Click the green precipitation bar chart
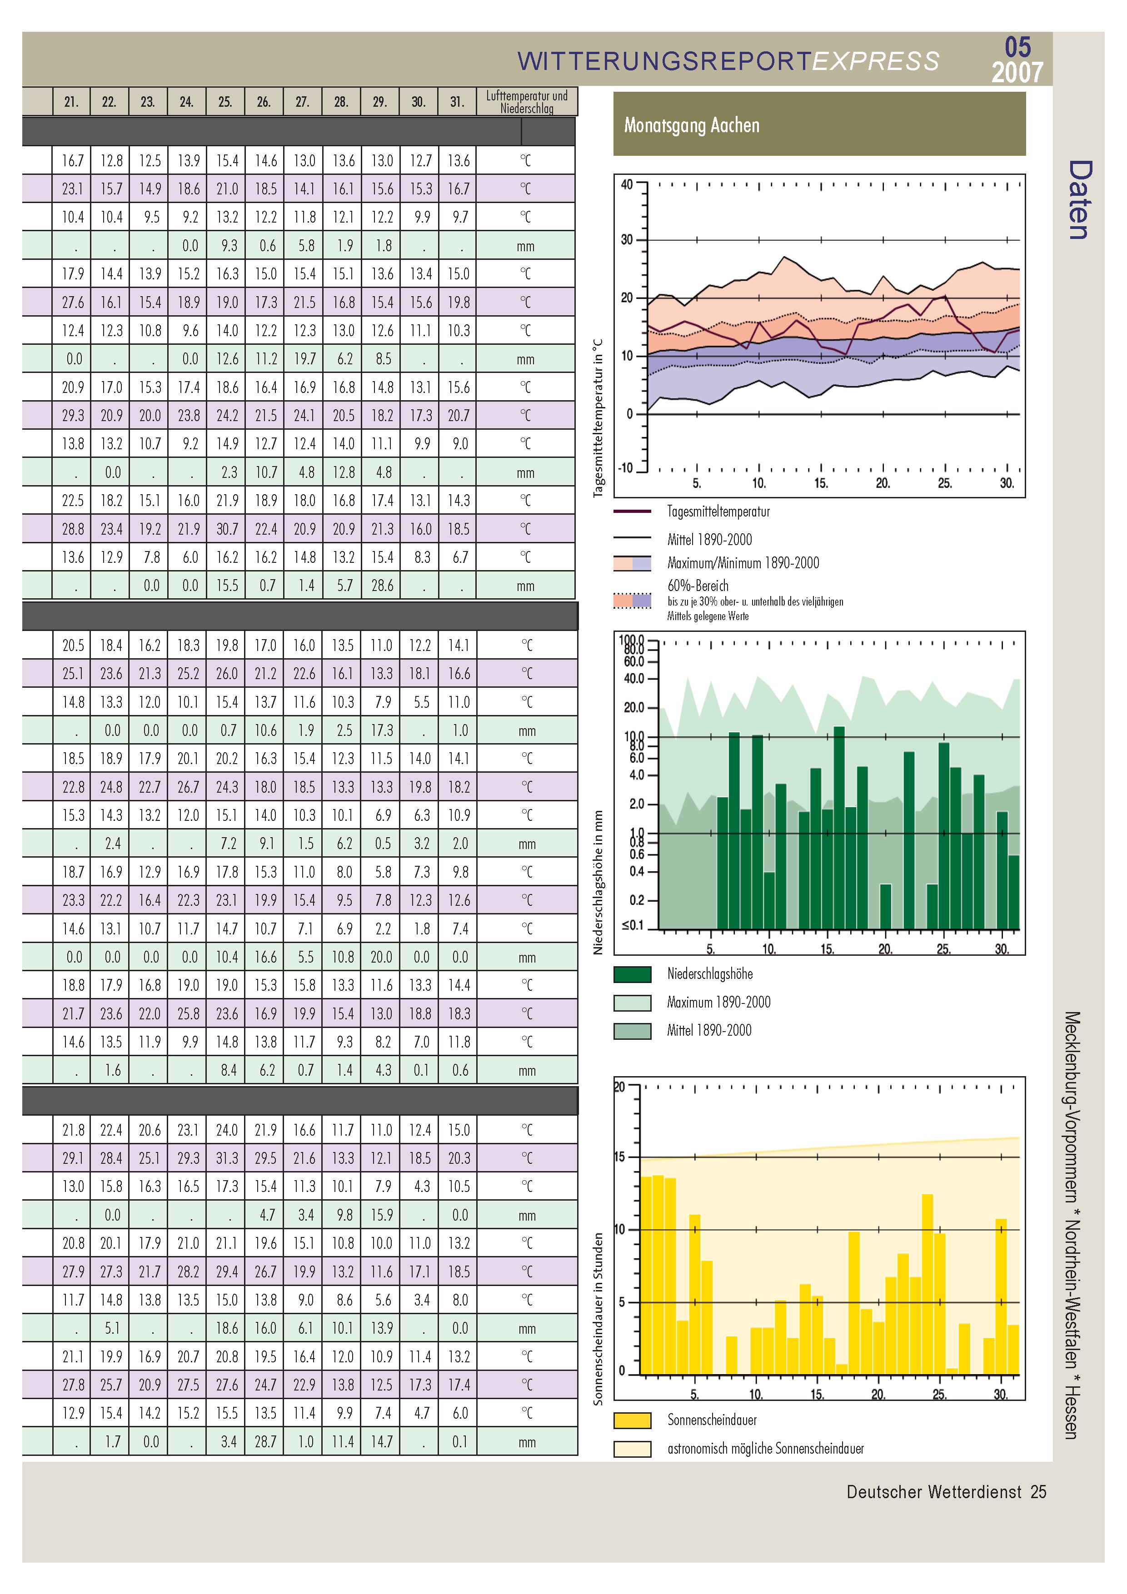 coord(819,793)
